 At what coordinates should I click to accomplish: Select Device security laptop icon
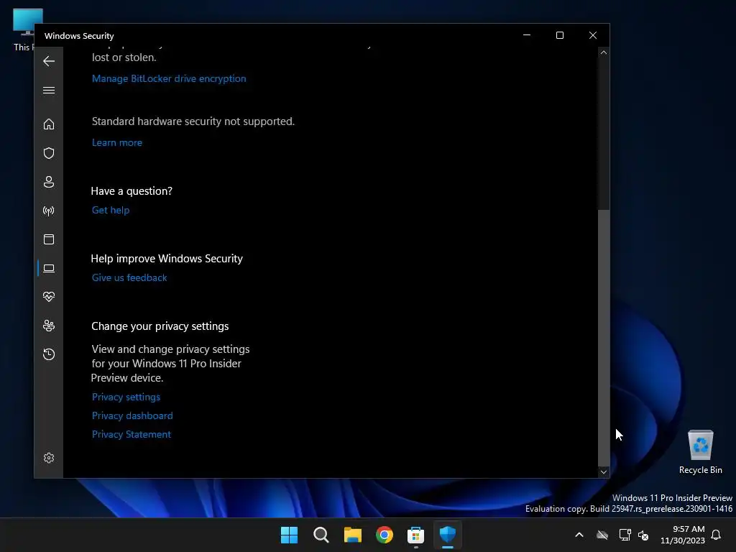tap(49, 268)
